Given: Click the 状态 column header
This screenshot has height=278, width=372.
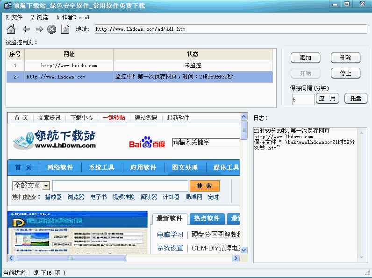Looking at the screenshot, I should coord(193,54).
